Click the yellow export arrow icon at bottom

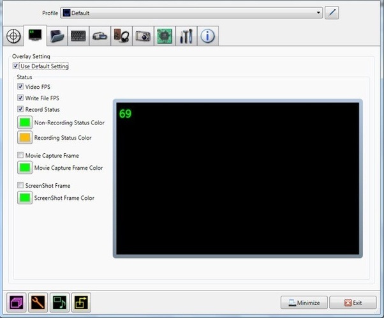pos(81,302)
